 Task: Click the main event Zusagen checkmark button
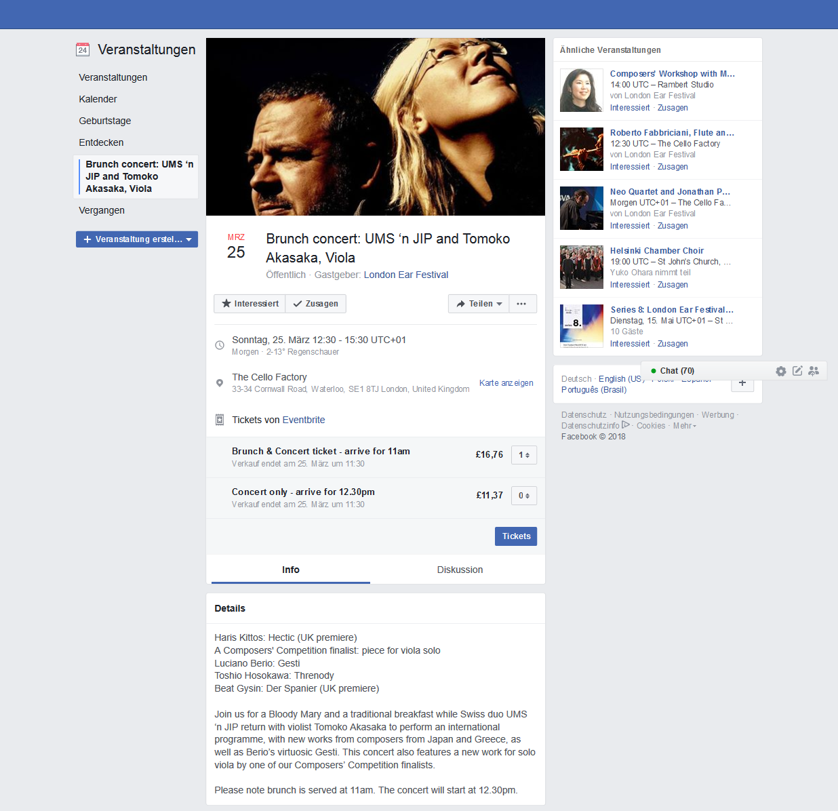[316, 304]
